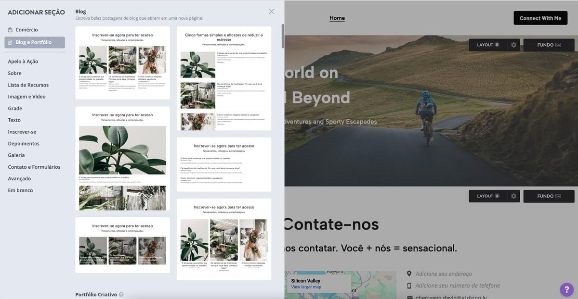The image size is (578, 299).
Task: Choose the Grade section category
Action: click(x=15, y=108)
